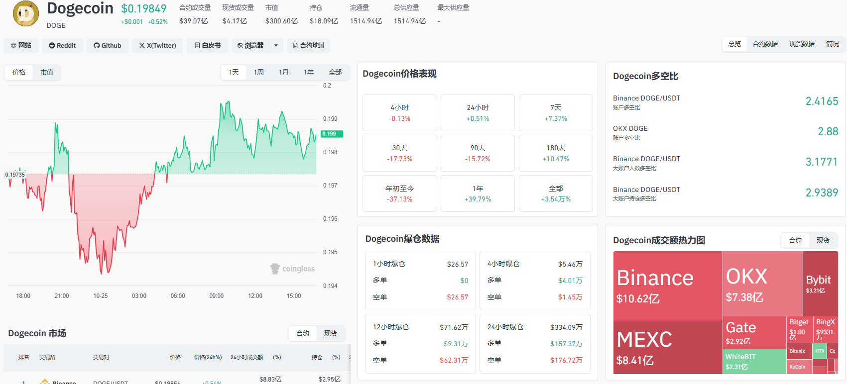The height and width of the screenshot is (384, 847).
Task: Switch to the 总览 overview tab
Action: point(734,44)
